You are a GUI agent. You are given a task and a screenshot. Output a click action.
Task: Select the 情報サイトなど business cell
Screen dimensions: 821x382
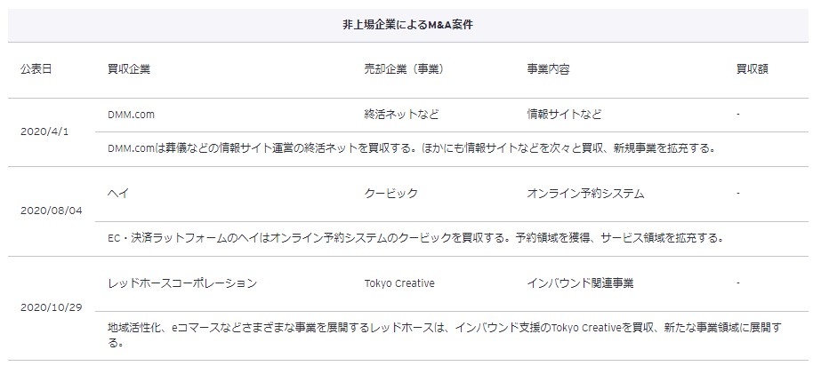tap(564, 115)
